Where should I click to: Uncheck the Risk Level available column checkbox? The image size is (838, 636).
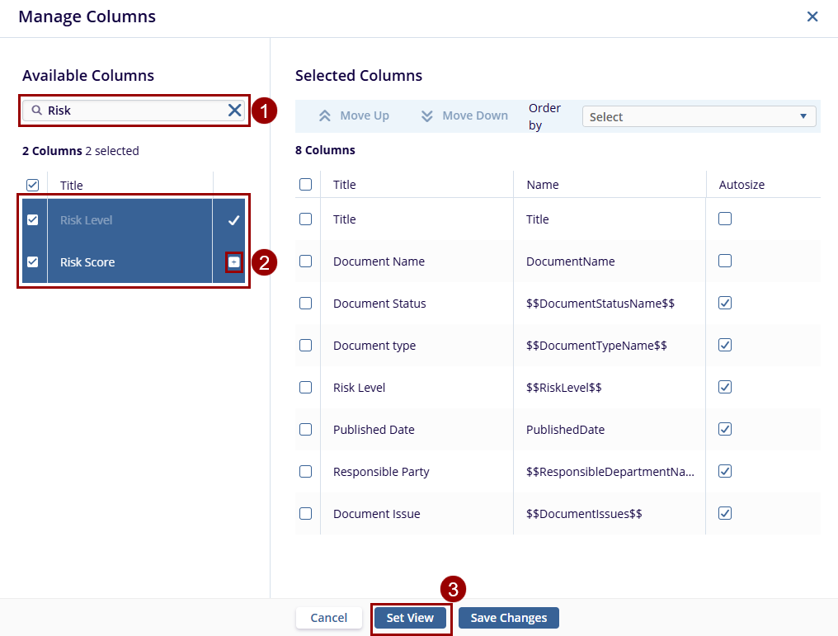(x=33, y=220)
